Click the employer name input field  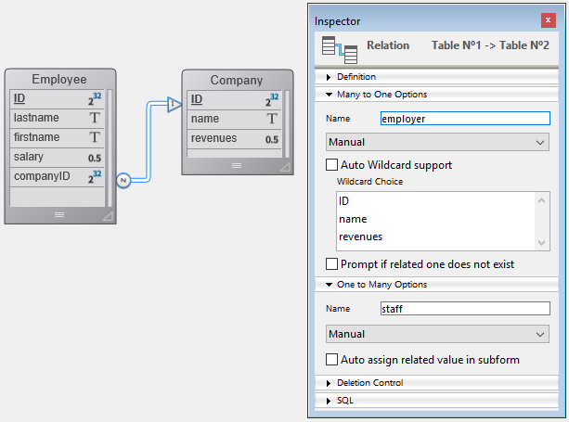[464, 119]
